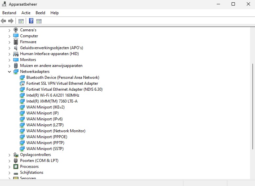Open the Actie menu

(26, 13)
